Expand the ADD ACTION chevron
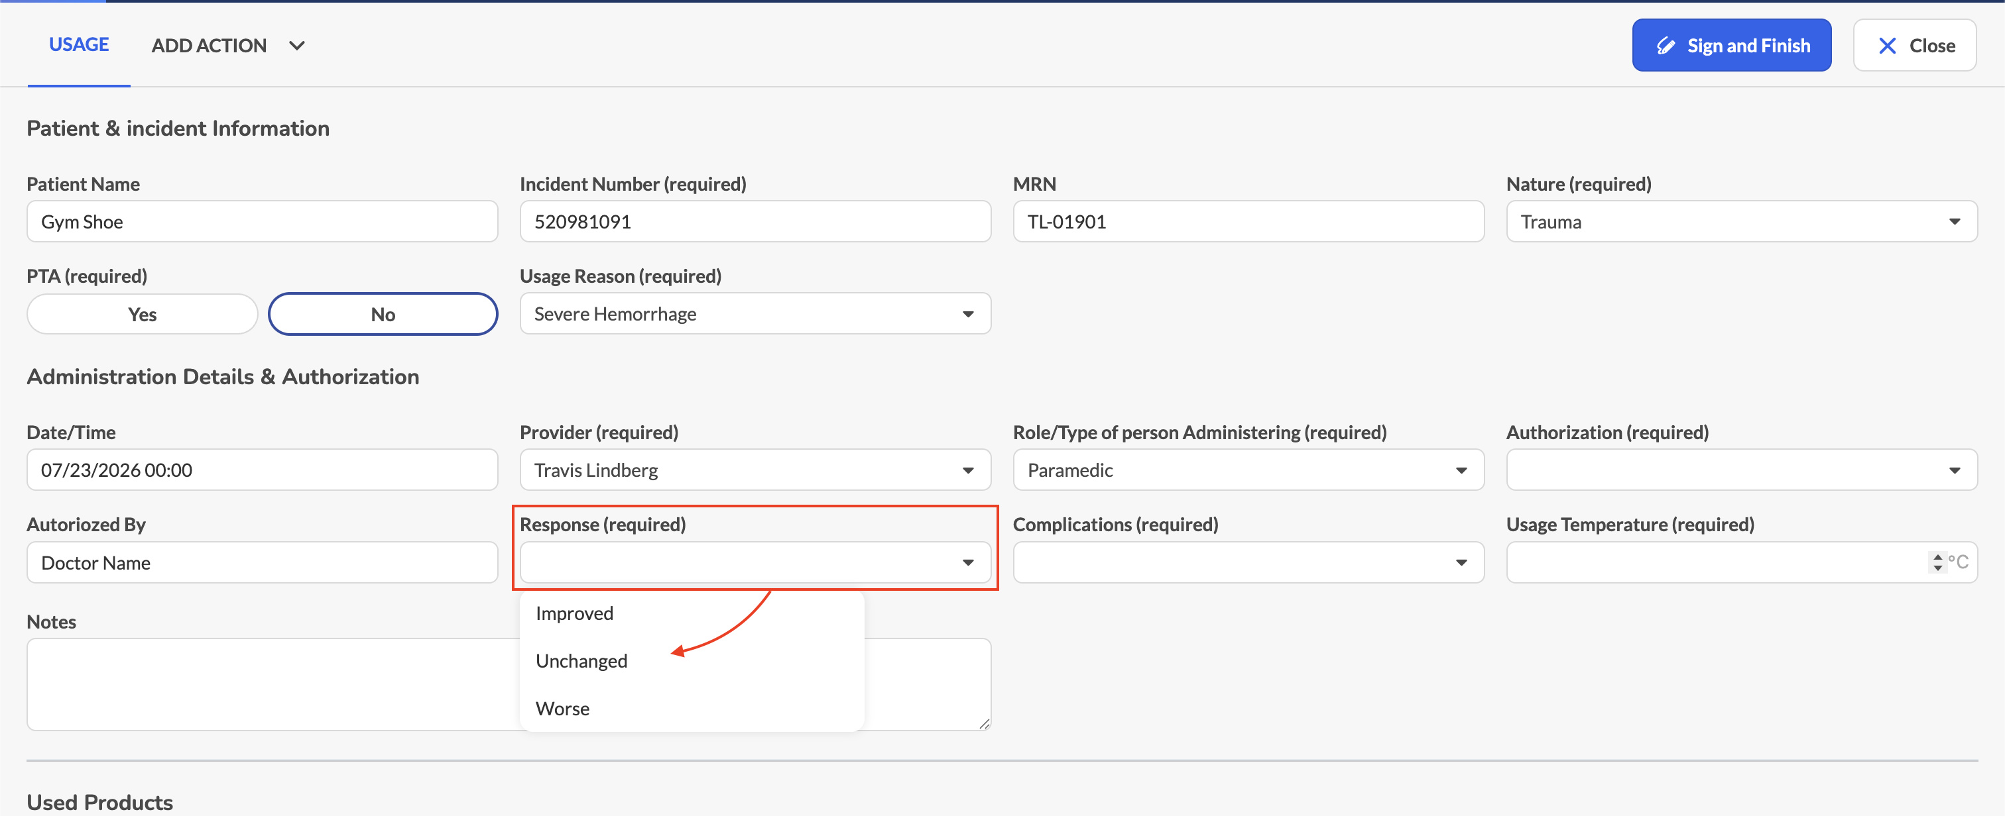This screenshot has width=2005, height=816. coord(296,46)
